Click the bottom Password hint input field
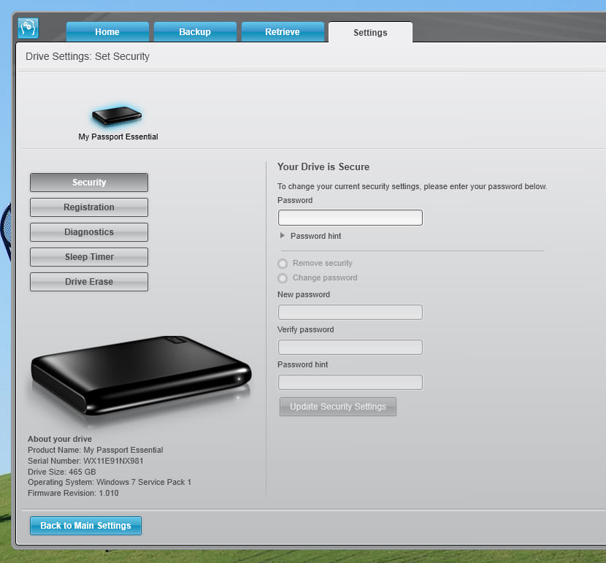Image resolution: width=606 pixels, height=563 pixels. (350, 382)
